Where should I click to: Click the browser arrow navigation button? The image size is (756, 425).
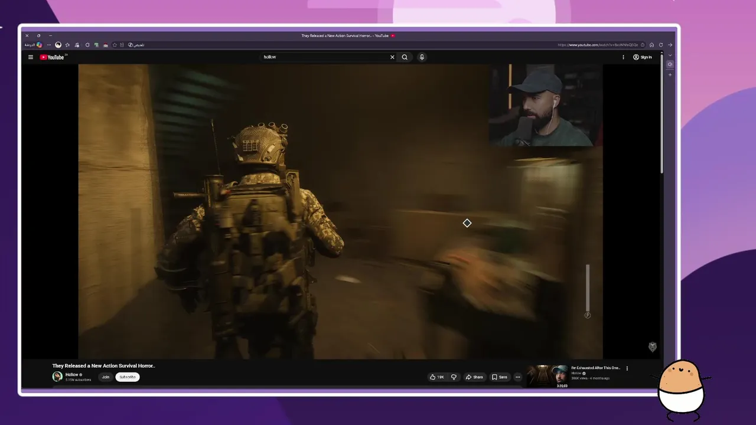[670, 45]
